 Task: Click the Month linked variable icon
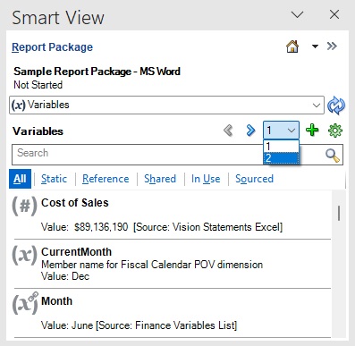coord(25,302)
